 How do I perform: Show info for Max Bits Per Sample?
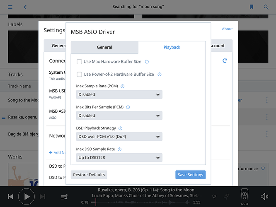point(128,107)
